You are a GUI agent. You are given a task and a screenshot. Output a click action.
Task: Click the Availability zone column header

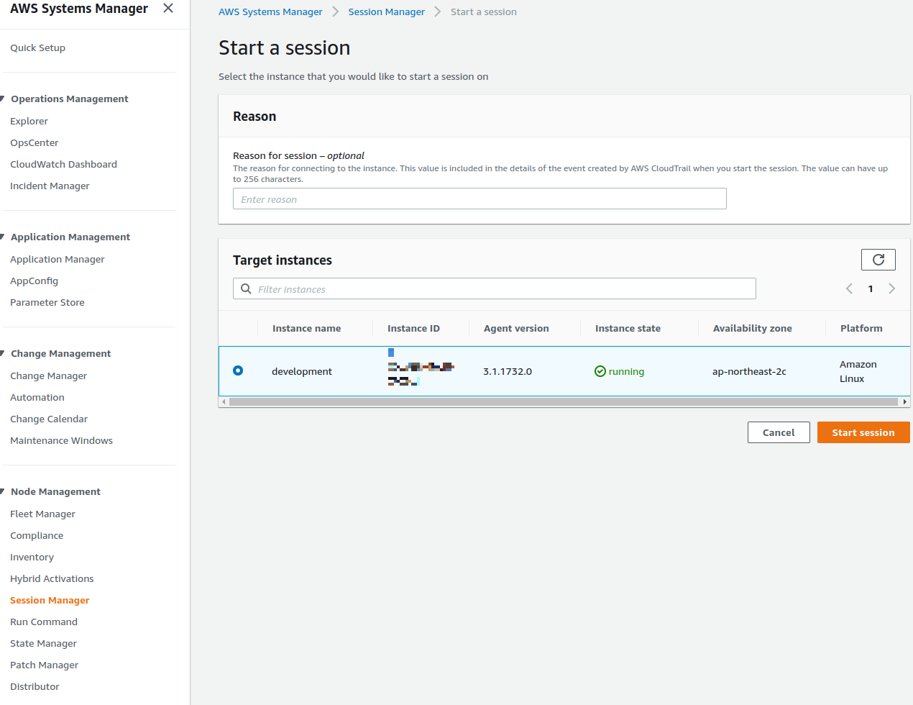point(752,328)
